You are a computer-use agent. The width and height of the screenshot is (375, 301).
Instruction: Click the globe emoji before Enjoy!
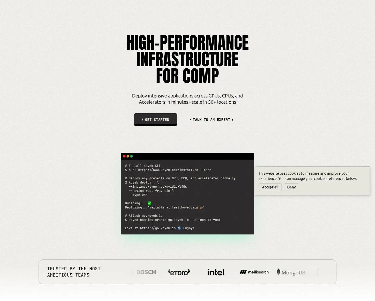(x=179, y=228)
